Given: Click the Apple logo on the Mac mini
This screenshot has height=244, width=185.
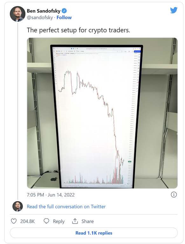Looking at the screenshot, I should point(54,179).
